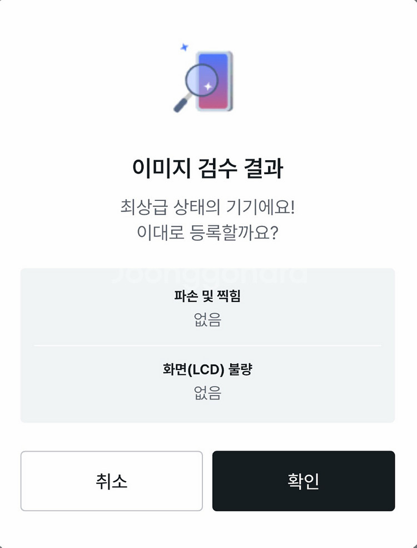Click the 이대로 등록할까요? question text
The image size is (417, 548).
click(207, 233)
